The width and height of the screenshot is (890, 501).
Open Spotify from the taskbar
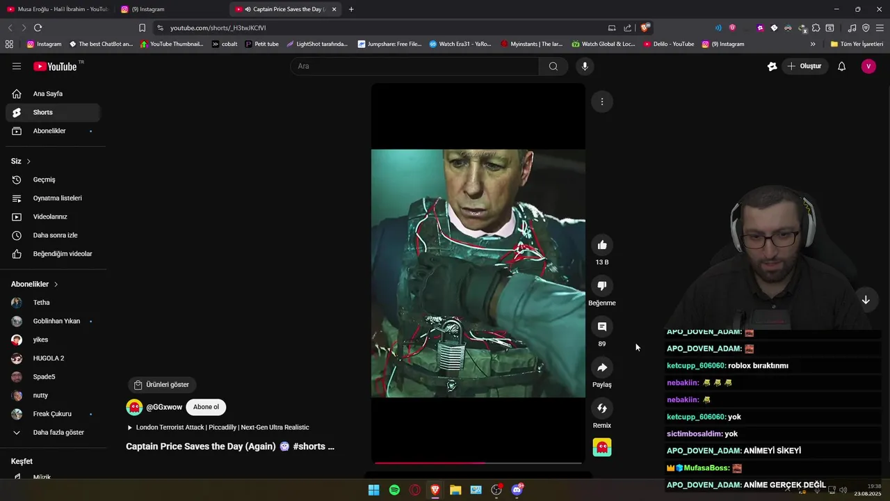point(394,490)
